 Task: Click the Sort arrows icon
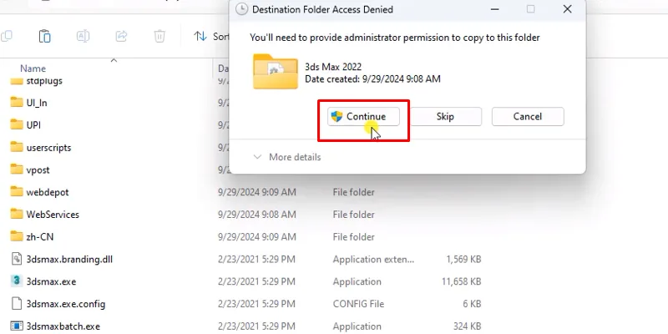(x=200, y=36)
